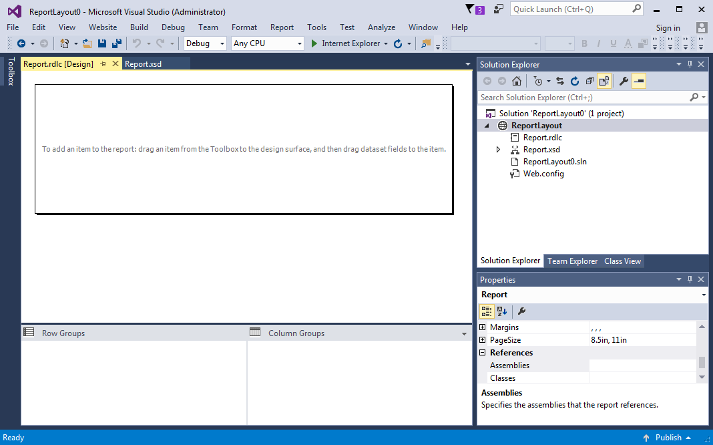Click the Assemblies property value field
This screenshot has height=445, width=713.
642,365
